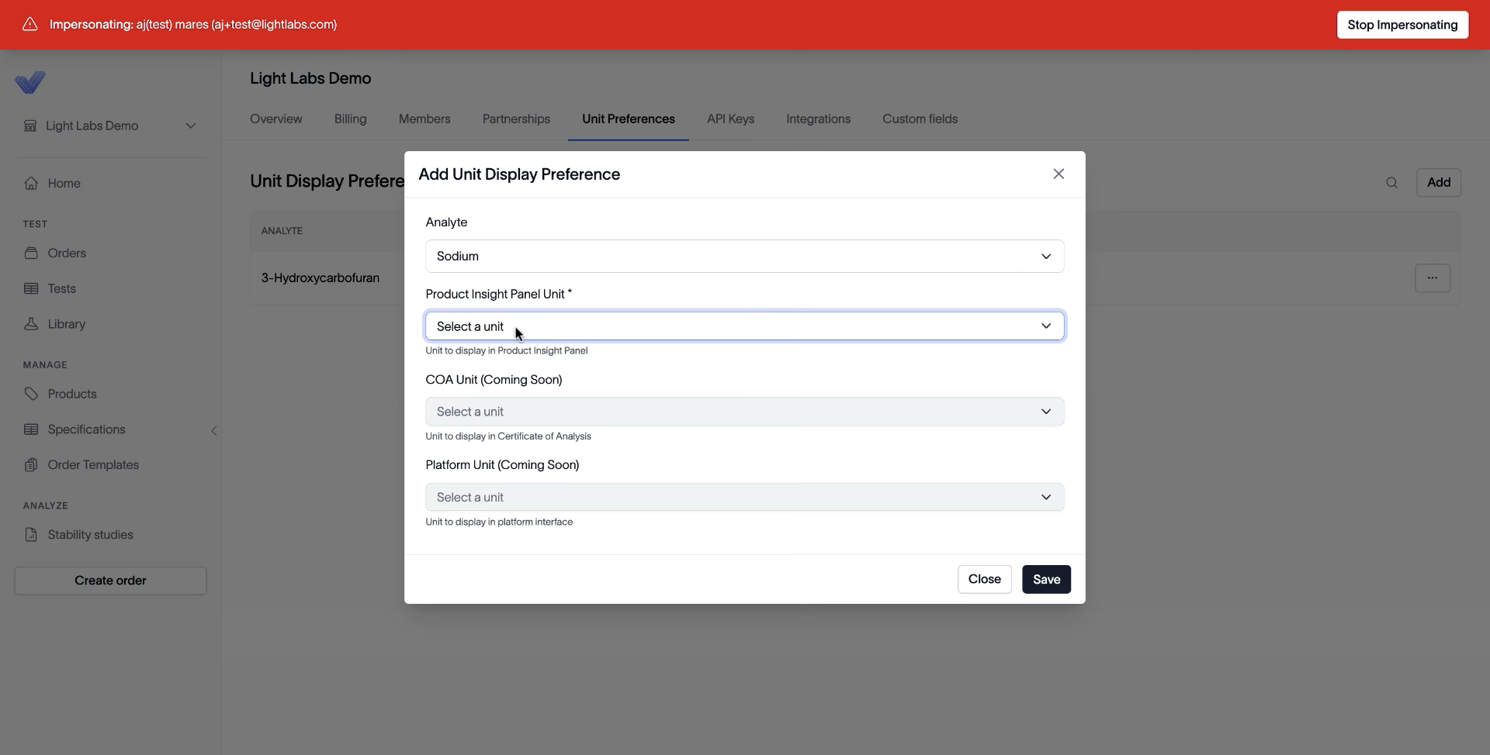Save the unit display preference
1490x755 pixels.
[1046, 580]
